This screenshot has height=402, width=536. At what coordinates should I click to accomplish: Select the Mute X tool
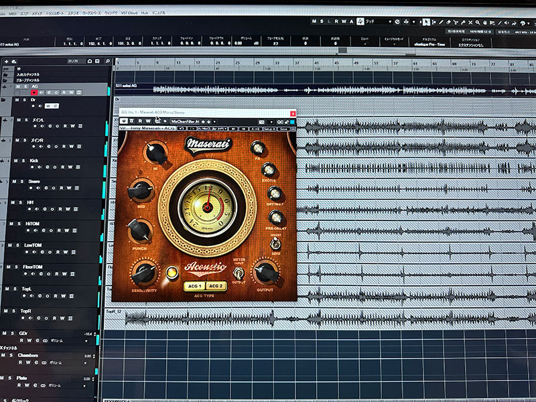point(470,23)
